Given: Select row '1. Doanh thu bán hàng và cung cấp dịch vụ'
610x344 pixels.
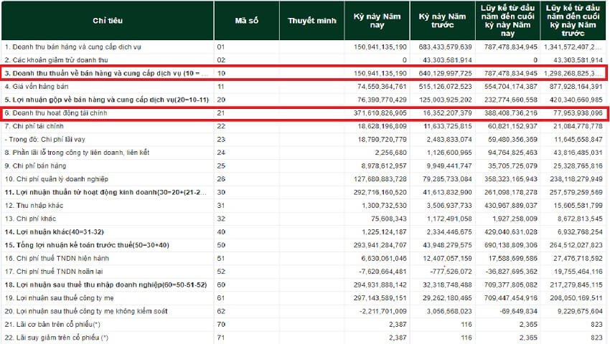Looking at the screenshot, I should pos(304,47).
